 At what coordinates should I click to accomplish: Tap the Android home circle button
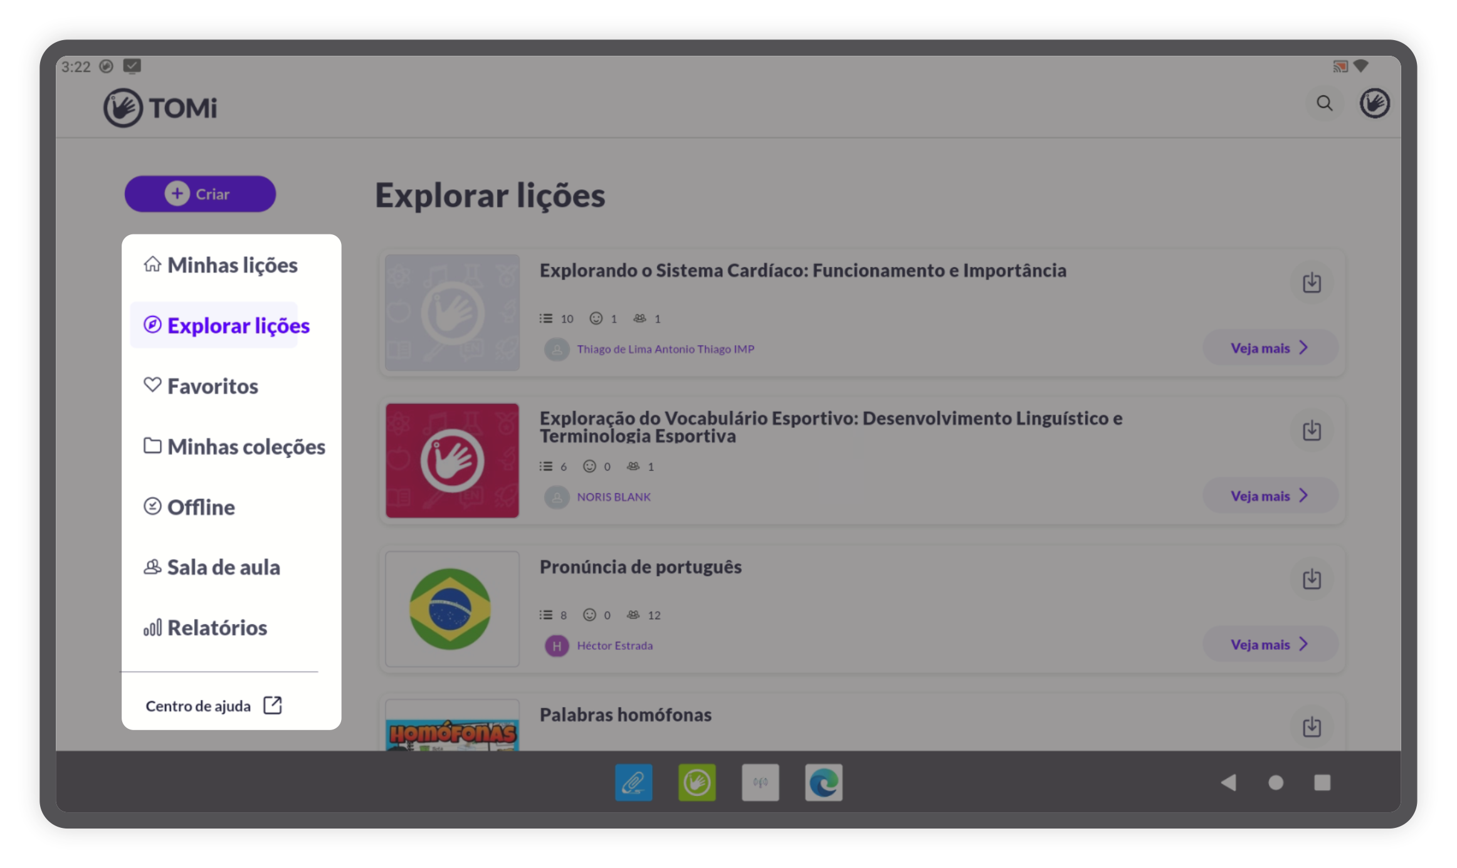pos(1275,782)
